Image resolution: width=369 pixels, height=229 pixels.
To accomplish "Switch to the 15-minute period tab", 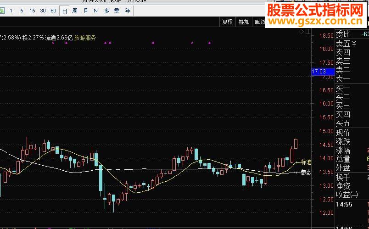I will 32,11.
